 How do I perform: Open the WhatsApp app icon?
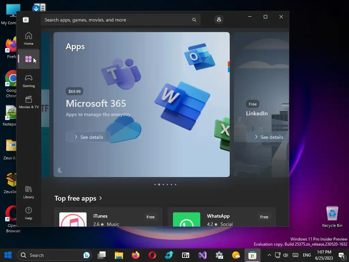click(x=186, y=219)
